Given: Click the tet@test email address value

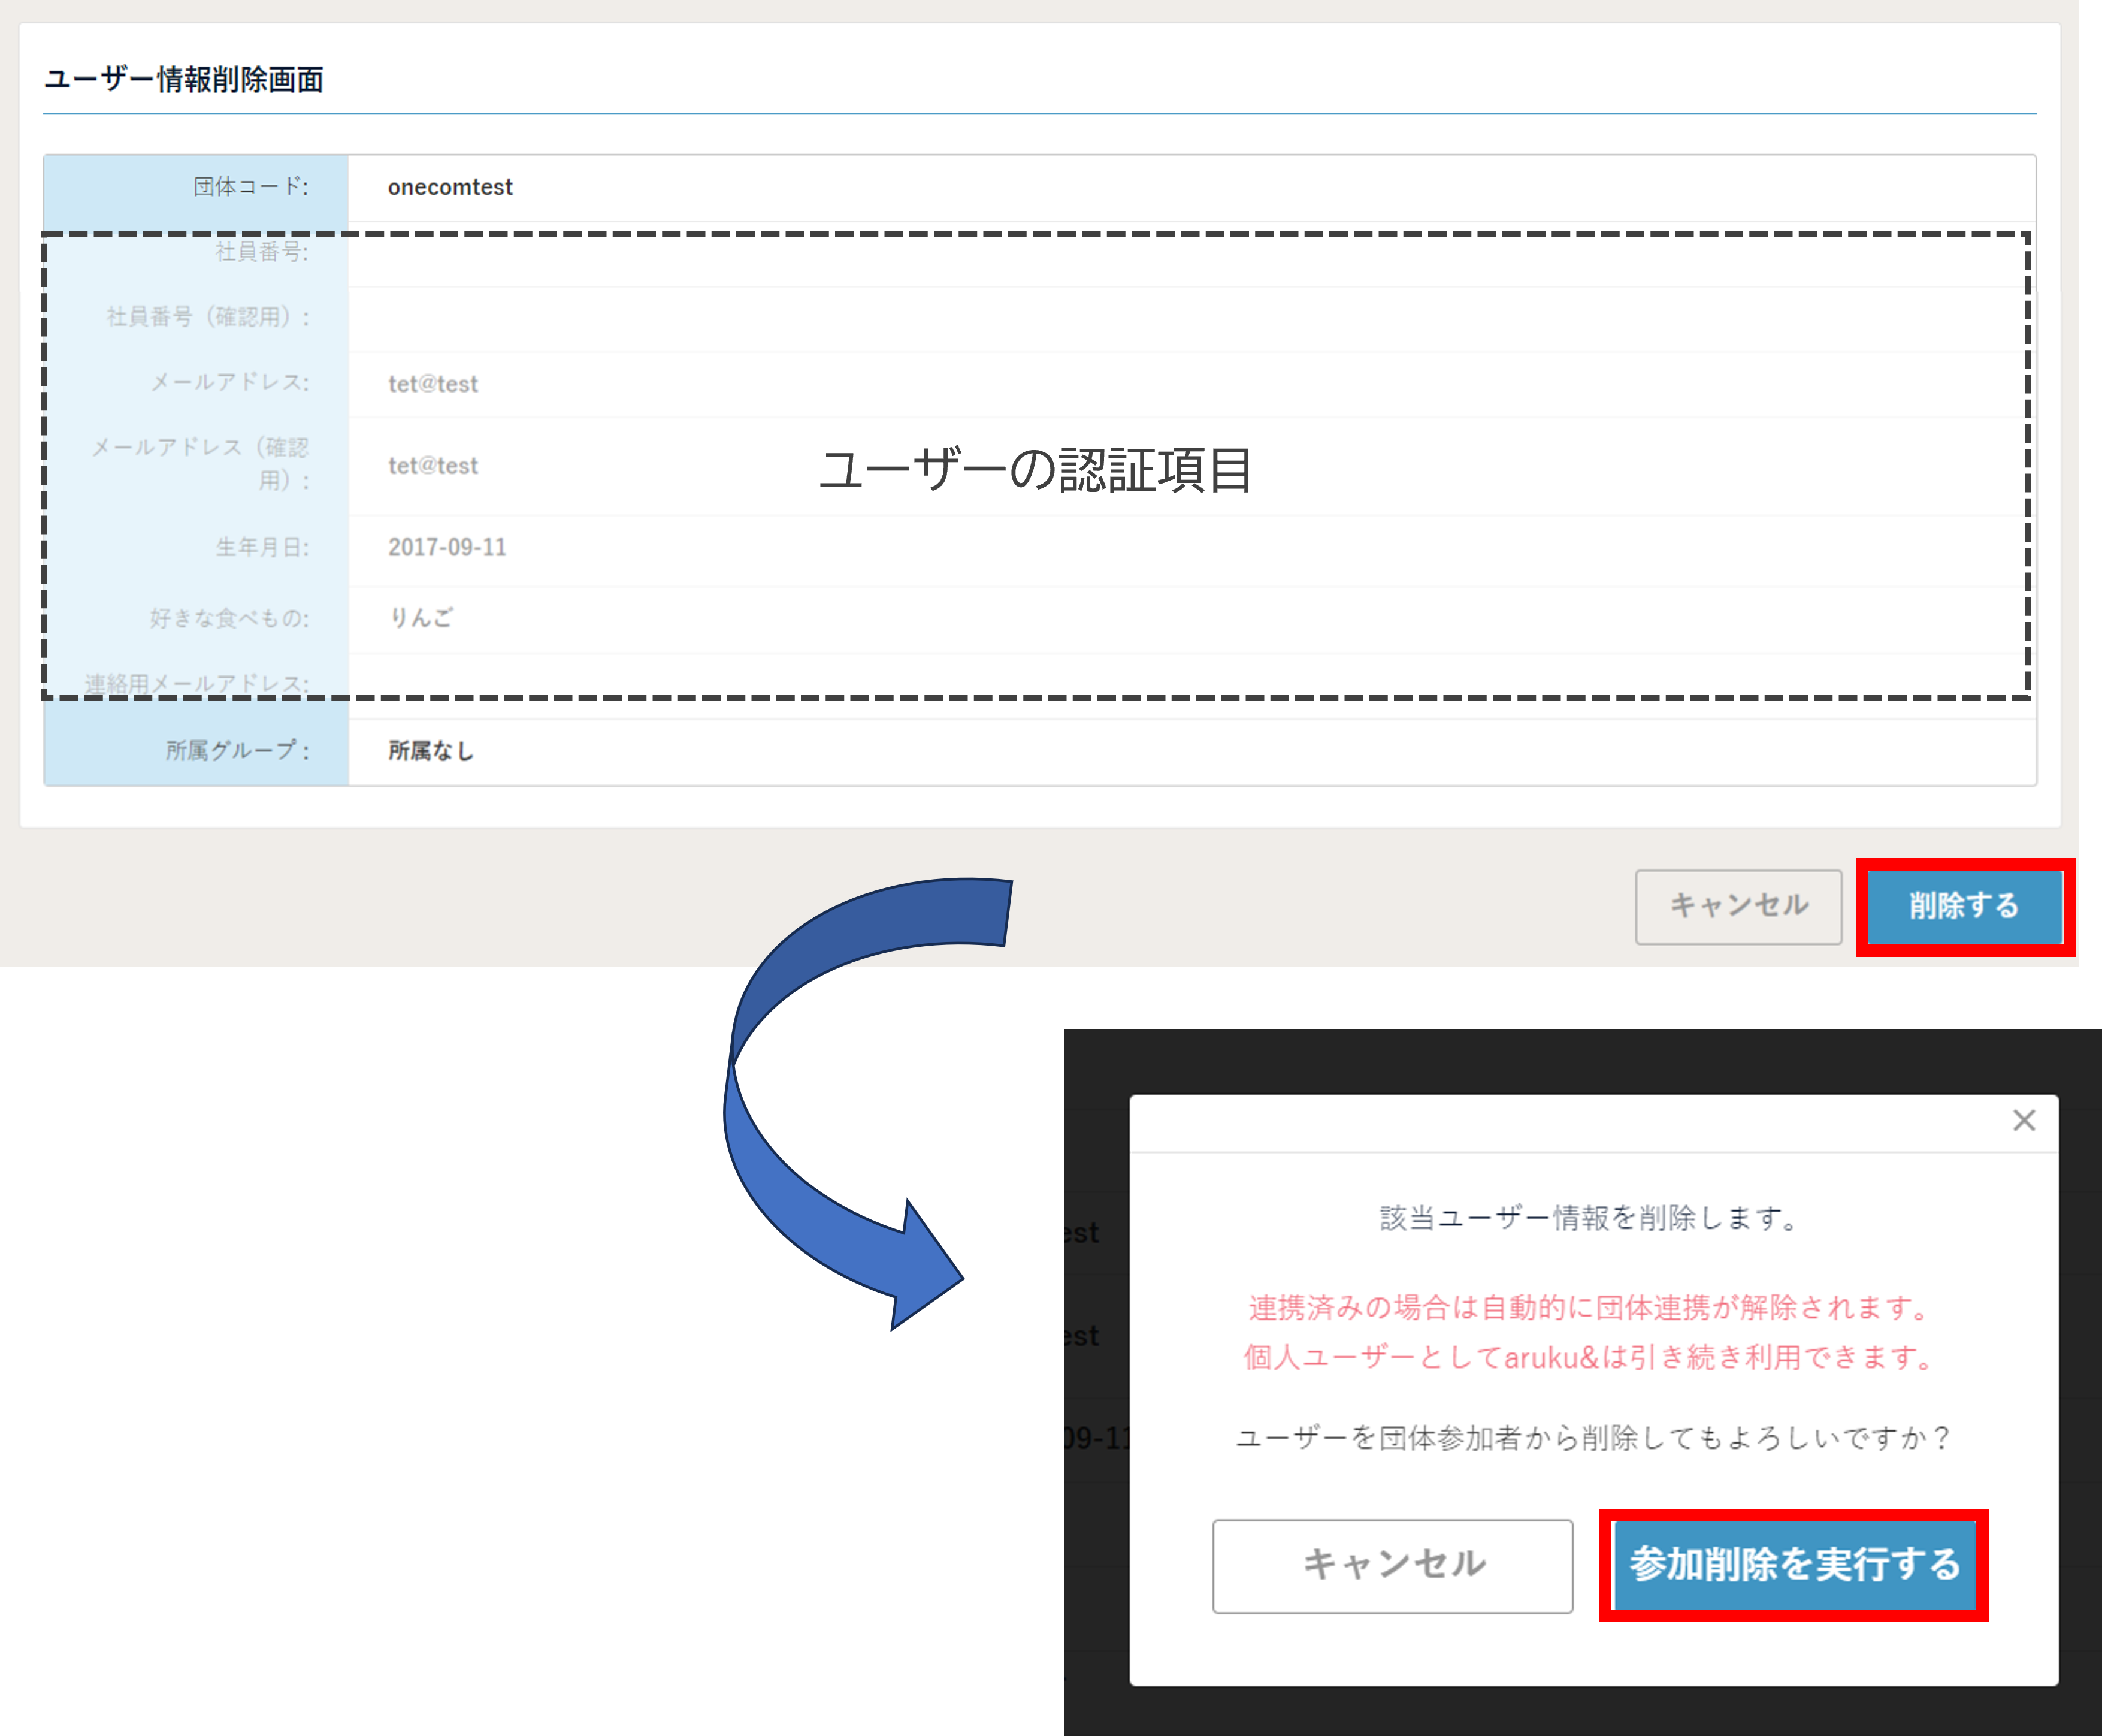Looking at the screenshot, I should tap(433, 384).
